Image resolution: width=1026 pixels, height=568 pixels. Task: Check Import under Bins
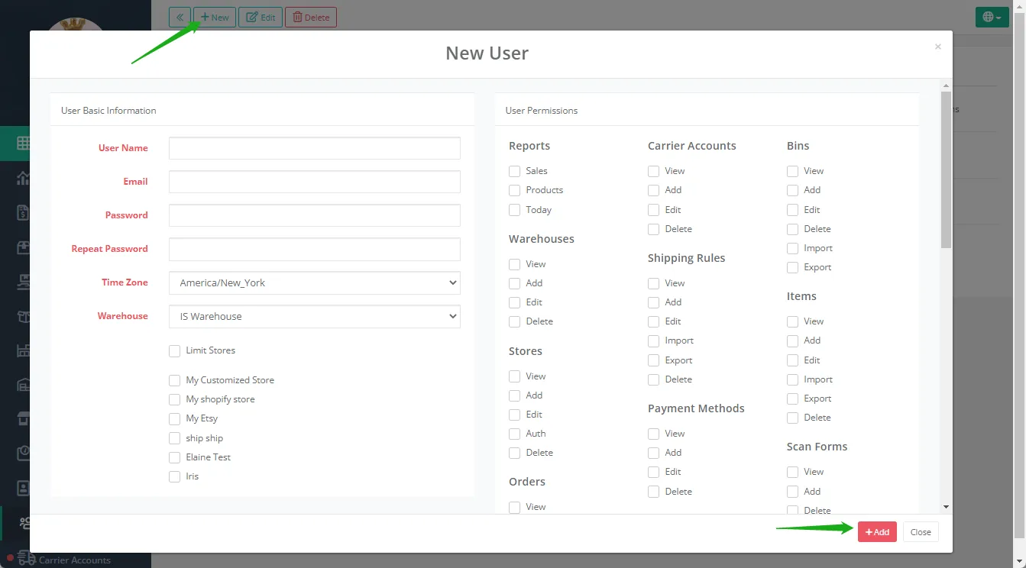(x=793, y=248)
